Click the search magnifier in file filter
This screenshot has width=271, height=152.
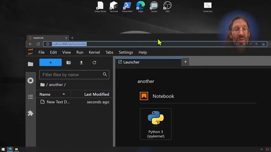[105, 74]
